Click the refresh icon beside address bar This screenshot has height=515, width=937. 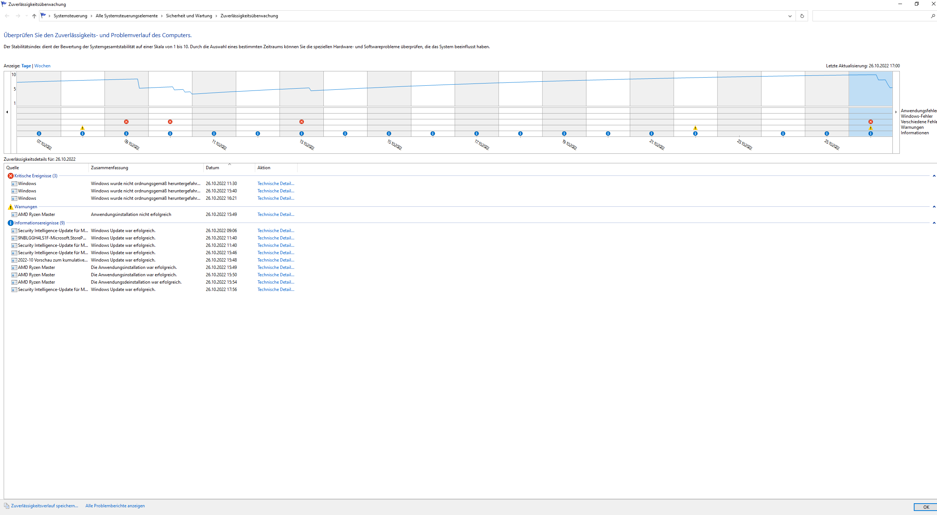(802, 16)
